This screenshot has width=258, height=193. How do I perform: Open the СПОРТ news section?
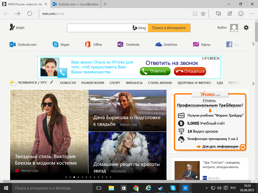click(115, 83)
